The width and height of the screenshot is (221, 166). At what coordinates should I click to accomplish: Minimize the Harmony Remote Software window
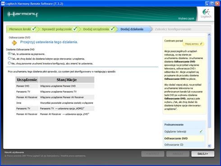pyautogui.click(x=207, y=4)
